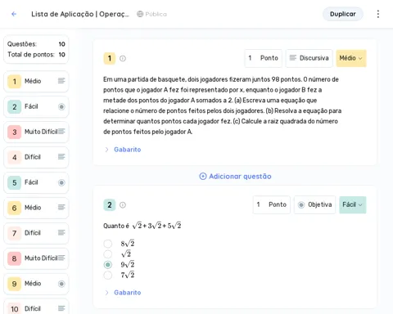This screenshot has height=314, width=393.
Task: Click the plus-circle icon of Adicionar questão
Action: pos(203,177)
